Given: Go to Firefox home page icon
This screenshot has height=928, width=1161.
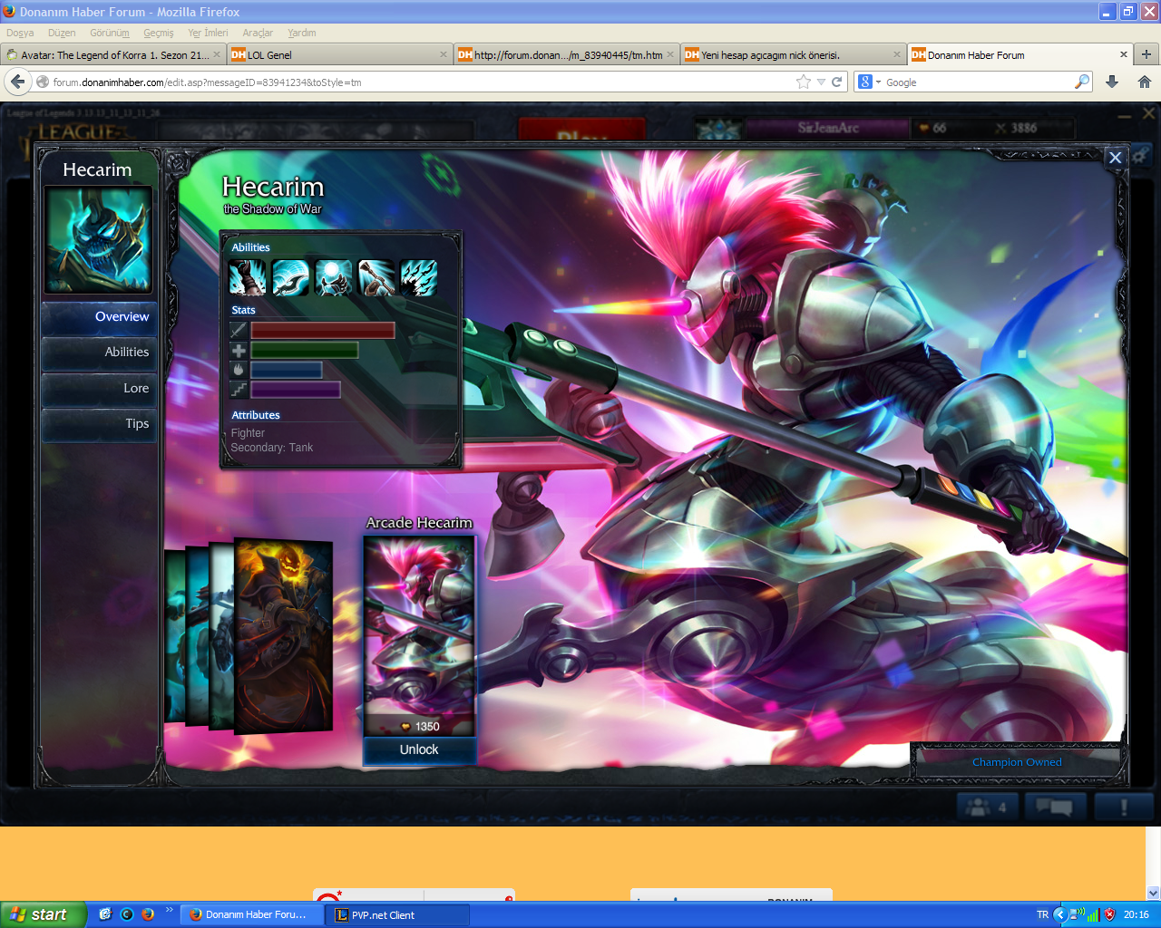Looking at the screenshot, I should (x=1145, y=82).
